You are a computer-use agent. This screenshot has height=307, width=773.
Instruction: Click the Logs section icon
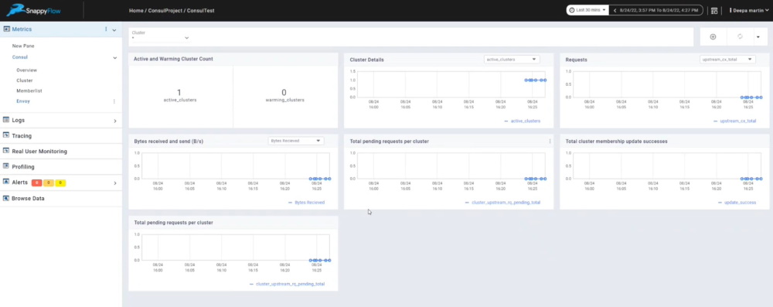tap(6, 120)
